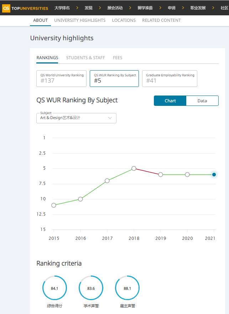The height and width of the screenshot is (314, 229).
Task: Open the 社区 menu
Action: coord(225,8)
